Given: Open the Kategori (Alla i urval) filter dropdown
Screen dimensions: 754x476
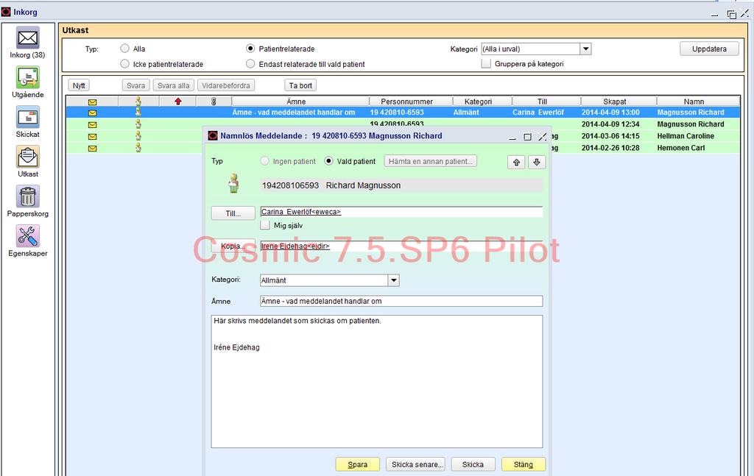Looking at the screenshot, I should [585, 49].
